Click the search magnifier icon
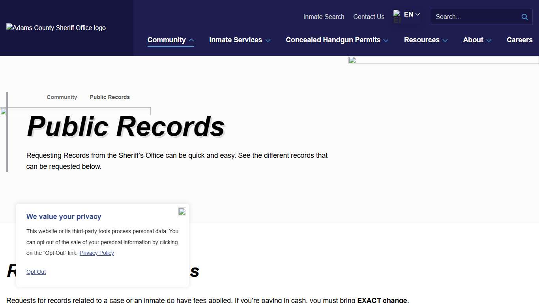Screen dimensions: 539x303 click(524, 17)
